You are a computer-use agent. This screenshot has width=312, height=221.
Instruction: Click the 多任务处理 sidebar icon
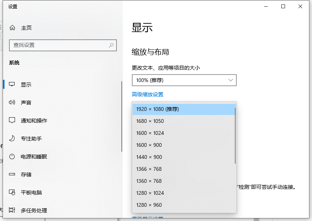pyautogui.click(x=12, y=211)
